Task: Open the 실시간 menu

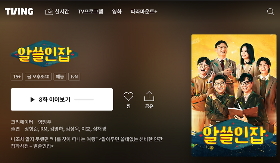Action: point(62,12)
